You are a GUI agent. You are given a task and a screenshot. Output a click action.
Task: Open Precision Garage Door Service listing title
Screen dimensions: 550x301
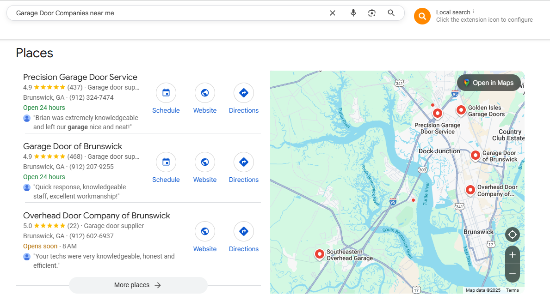click(x=80, y=77)
